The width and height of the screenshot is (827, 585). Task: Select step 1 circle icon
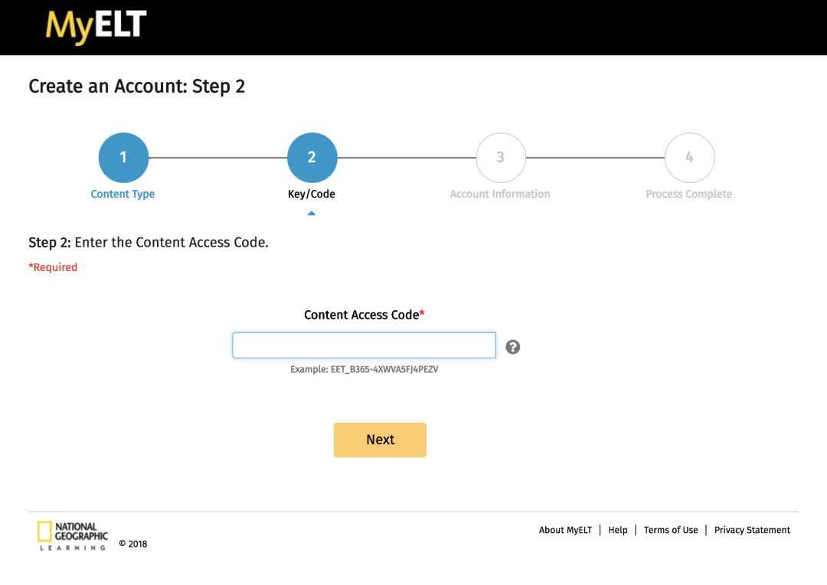(123, 157)
